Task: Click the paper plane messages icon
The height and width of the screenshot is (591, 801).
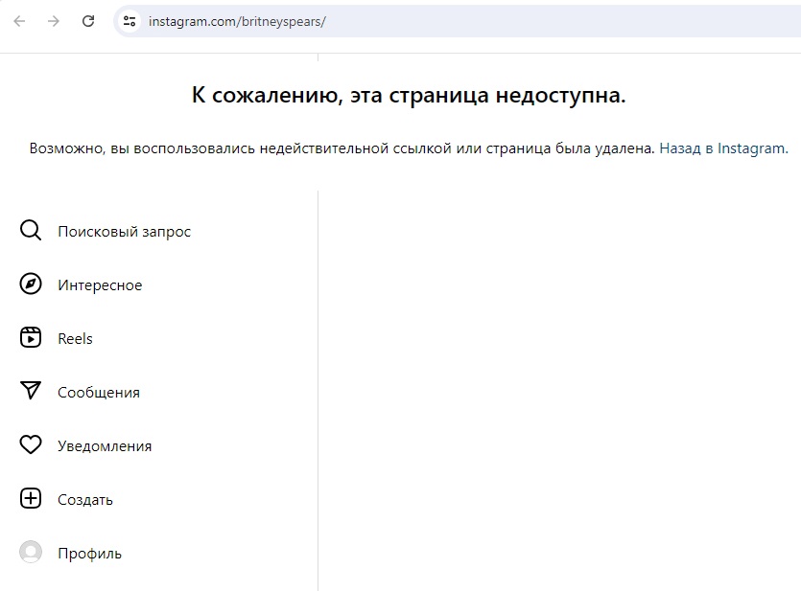Action: pos(31,391)
